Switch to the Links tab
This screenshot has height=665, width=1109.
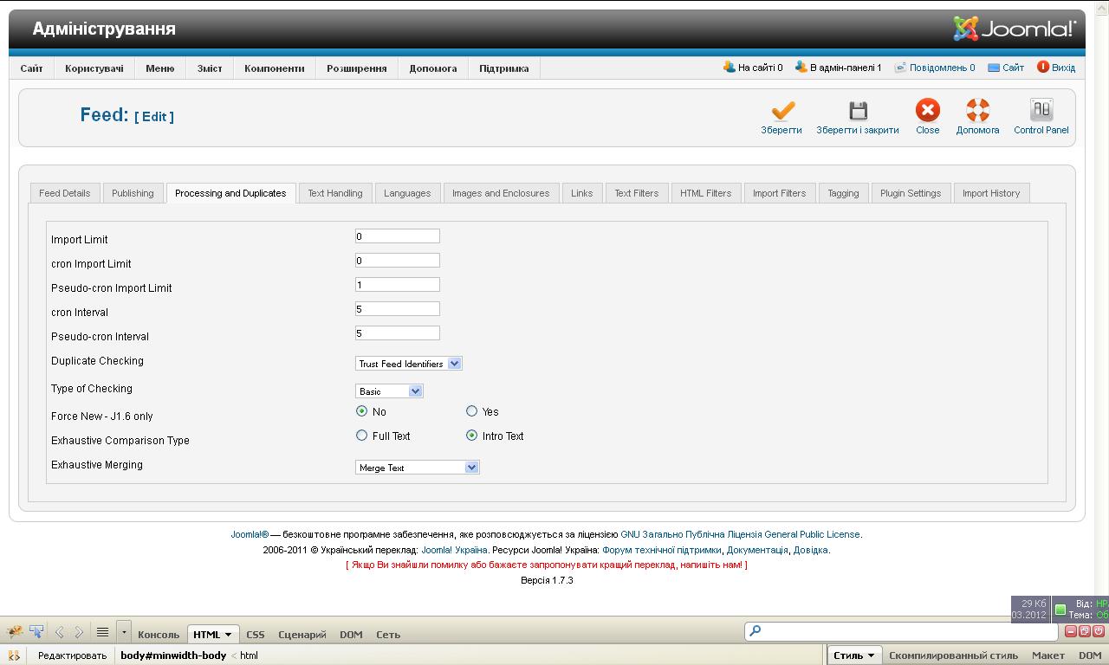pyautogui.click(x=582, y=193)
